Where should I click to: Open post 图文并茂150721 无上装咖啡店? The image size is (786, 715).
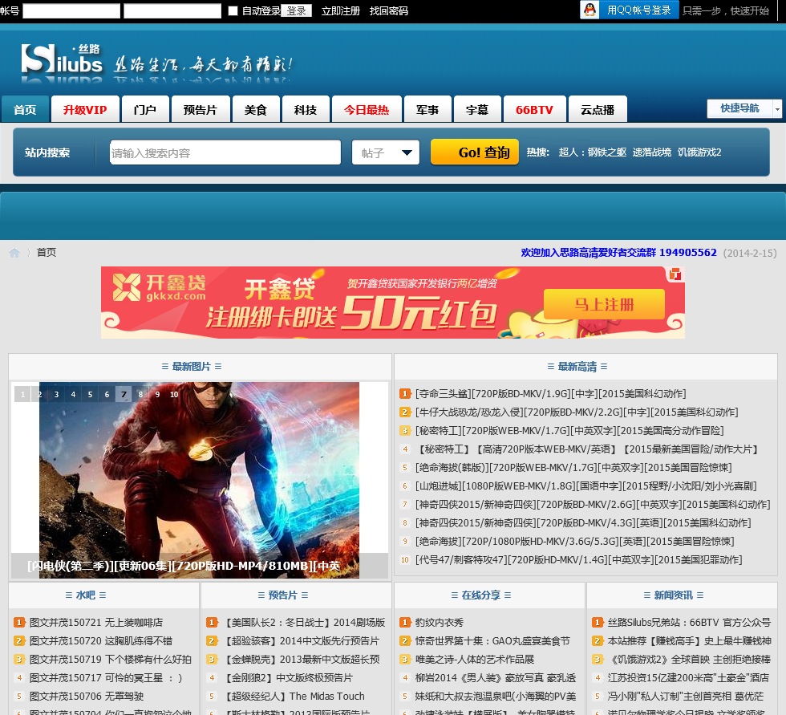96,622
